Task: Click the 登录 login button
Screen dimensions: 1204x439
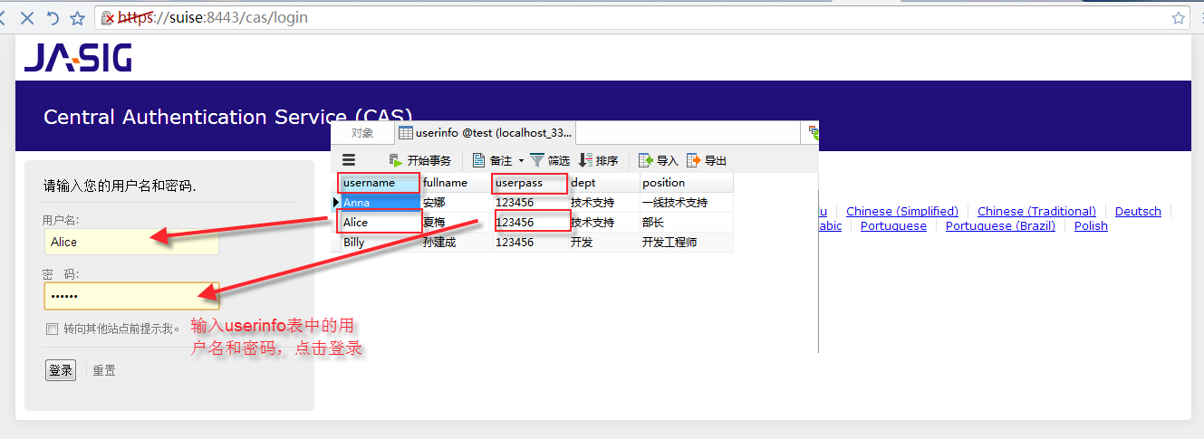Action: point(61,370)
